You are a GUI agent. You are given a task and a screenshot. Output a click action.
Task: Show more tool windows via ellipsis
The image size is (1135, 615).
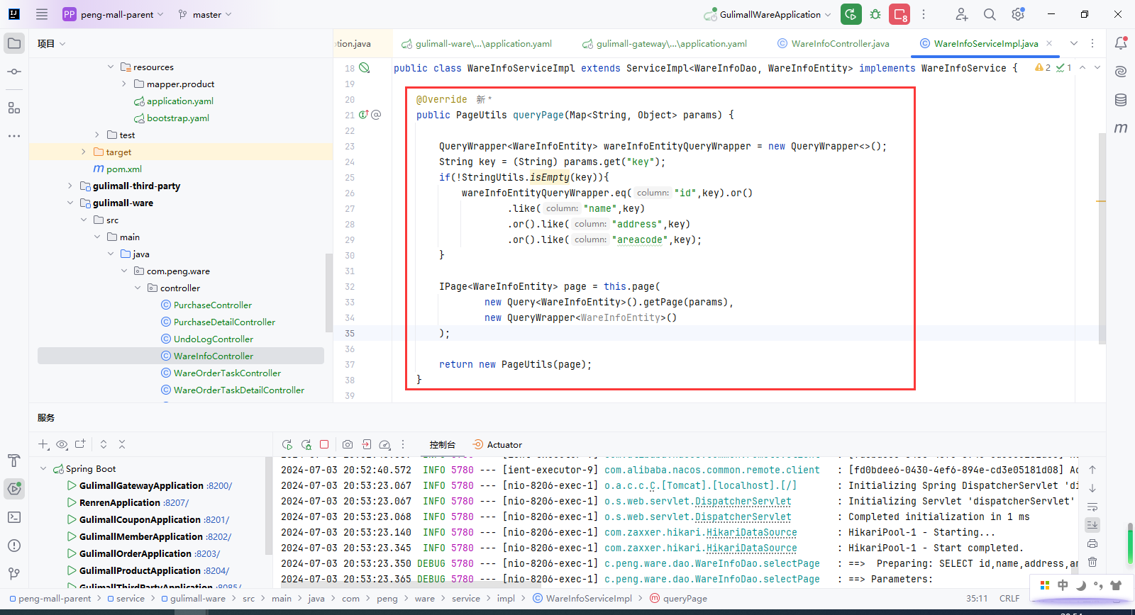pos(14,135)
